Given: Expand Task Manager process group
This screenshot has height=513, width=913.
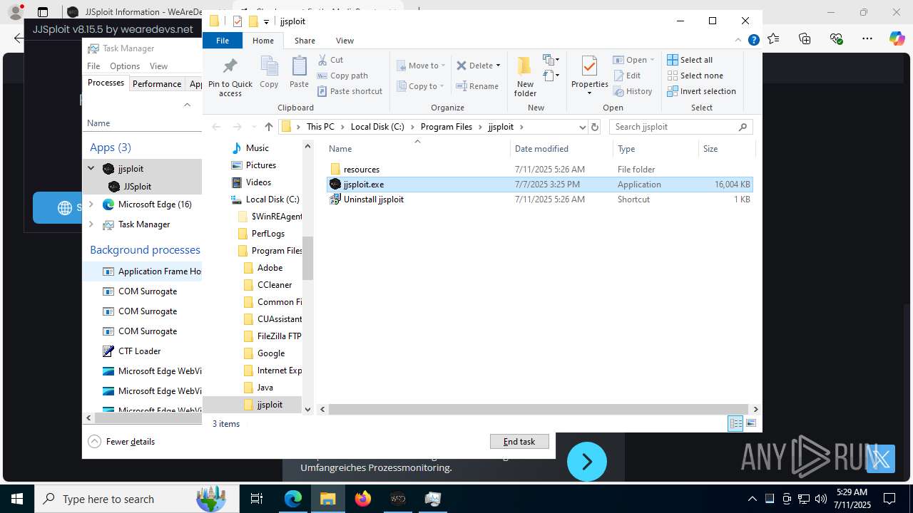Looking at the screenshot, I should (x=91, y=224).
